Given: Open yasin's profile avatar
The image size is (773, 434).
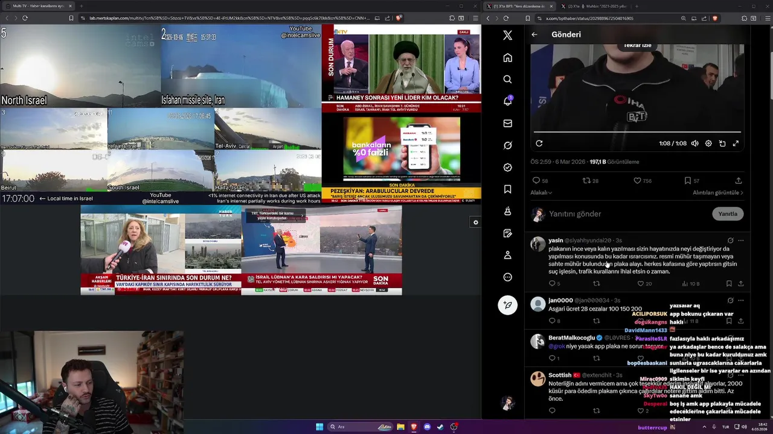Looking at the screenshot, I should coord(538,244).
